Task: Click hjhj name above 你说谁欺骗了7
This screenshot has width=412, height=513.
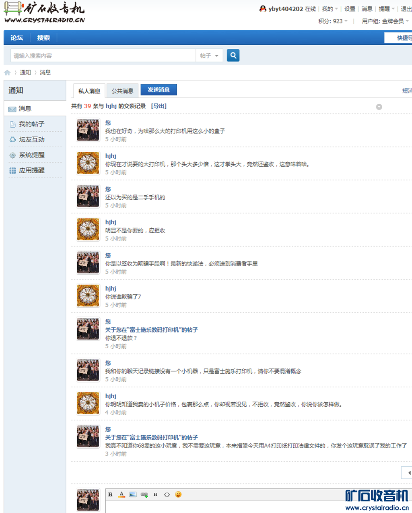Action: tap(111, 289)
